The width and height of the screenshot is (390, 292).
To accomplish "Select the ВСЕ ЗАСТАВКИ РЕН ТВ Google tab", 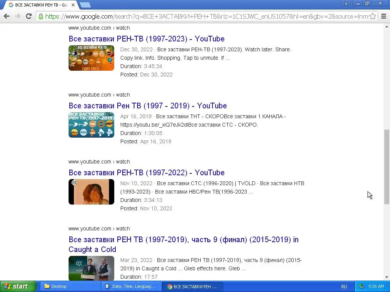I will pos(40,5).
